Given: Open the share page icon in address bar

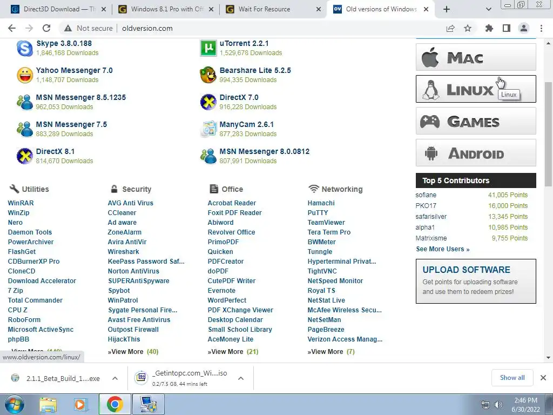Looking at the screenshot, I should coord(450,28).
